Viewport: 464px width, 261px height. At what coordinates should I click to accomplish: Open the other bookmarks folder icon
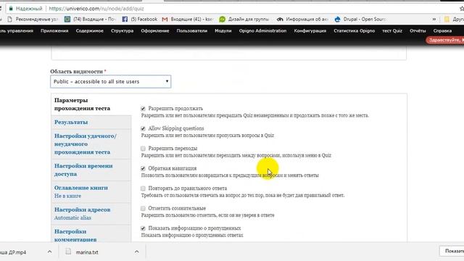pyautogui.click(x=447, y=20)
